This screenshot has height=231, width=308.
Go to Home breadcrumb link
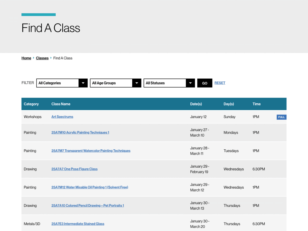point(26,58)
